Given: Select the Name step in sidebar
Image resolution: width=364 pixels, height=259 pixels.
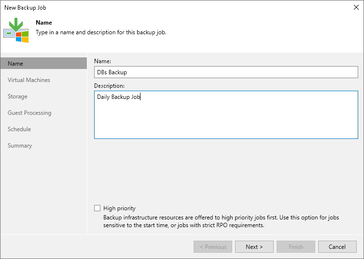Looking at the screenshot, I should coord(43,64).
